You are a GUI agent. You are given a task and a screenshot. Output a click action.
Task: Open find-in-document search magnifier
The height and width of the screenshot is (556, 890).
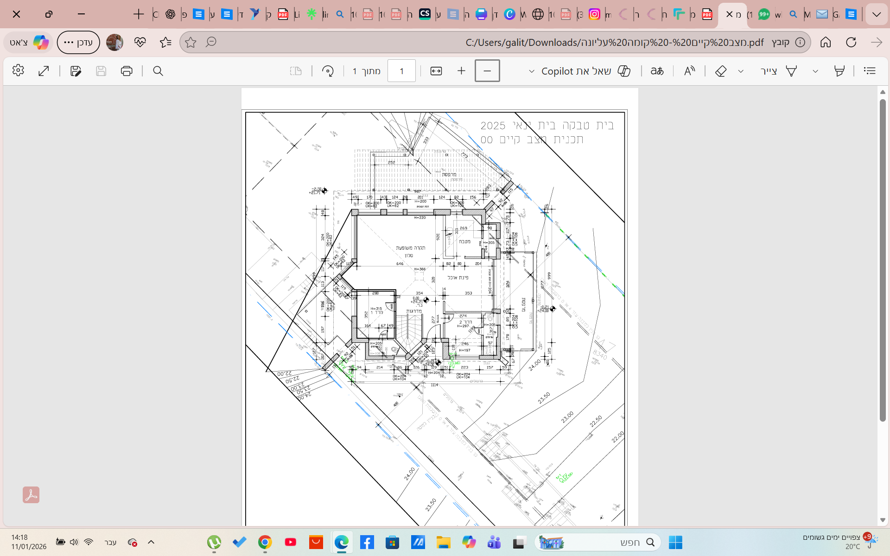coord(158,71)
